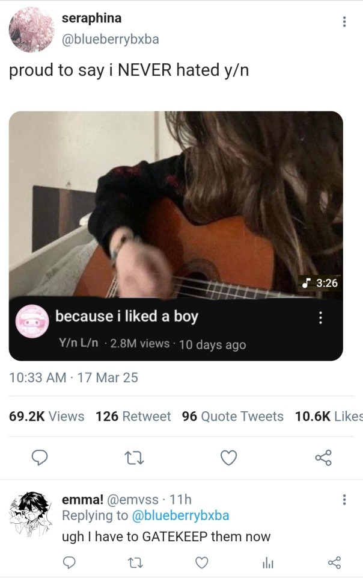Open more options on emma's reply
The width and height of the screenshot is (363, 578).
click(x=344, y=500)
